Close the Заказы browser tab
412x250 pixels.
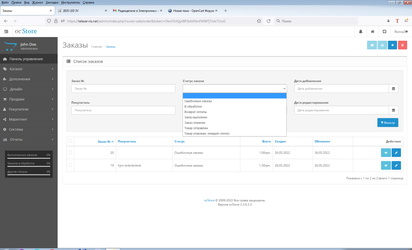[51, 11]
